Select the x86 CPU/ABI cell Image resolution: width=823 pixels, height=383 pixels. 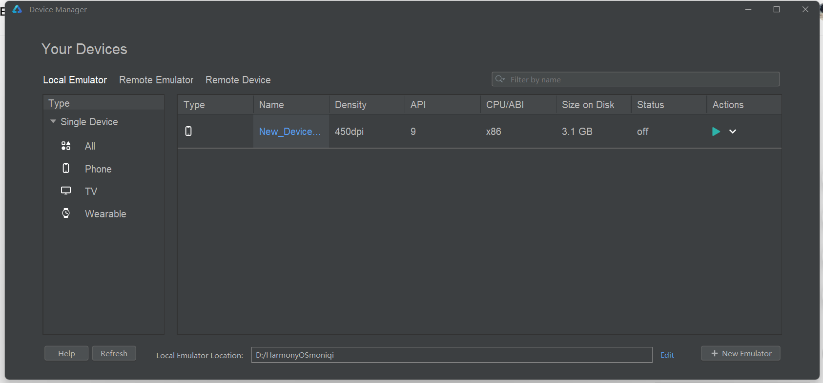point(518,132)
